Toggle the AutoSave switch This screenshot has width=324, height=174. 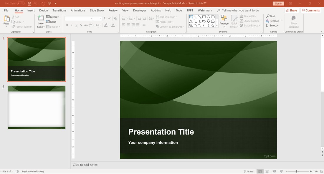pyautogui.click(x=20, y=4)
